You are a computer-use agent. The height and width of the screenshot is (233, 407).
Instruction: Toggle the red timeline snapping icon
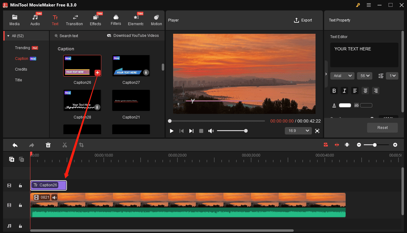pyautogui.click(x=326, y=145)
